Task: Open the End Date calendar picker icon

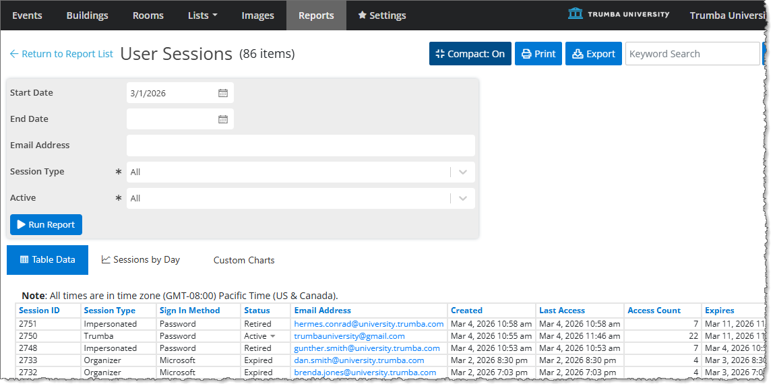Action: tap(223, 119)
